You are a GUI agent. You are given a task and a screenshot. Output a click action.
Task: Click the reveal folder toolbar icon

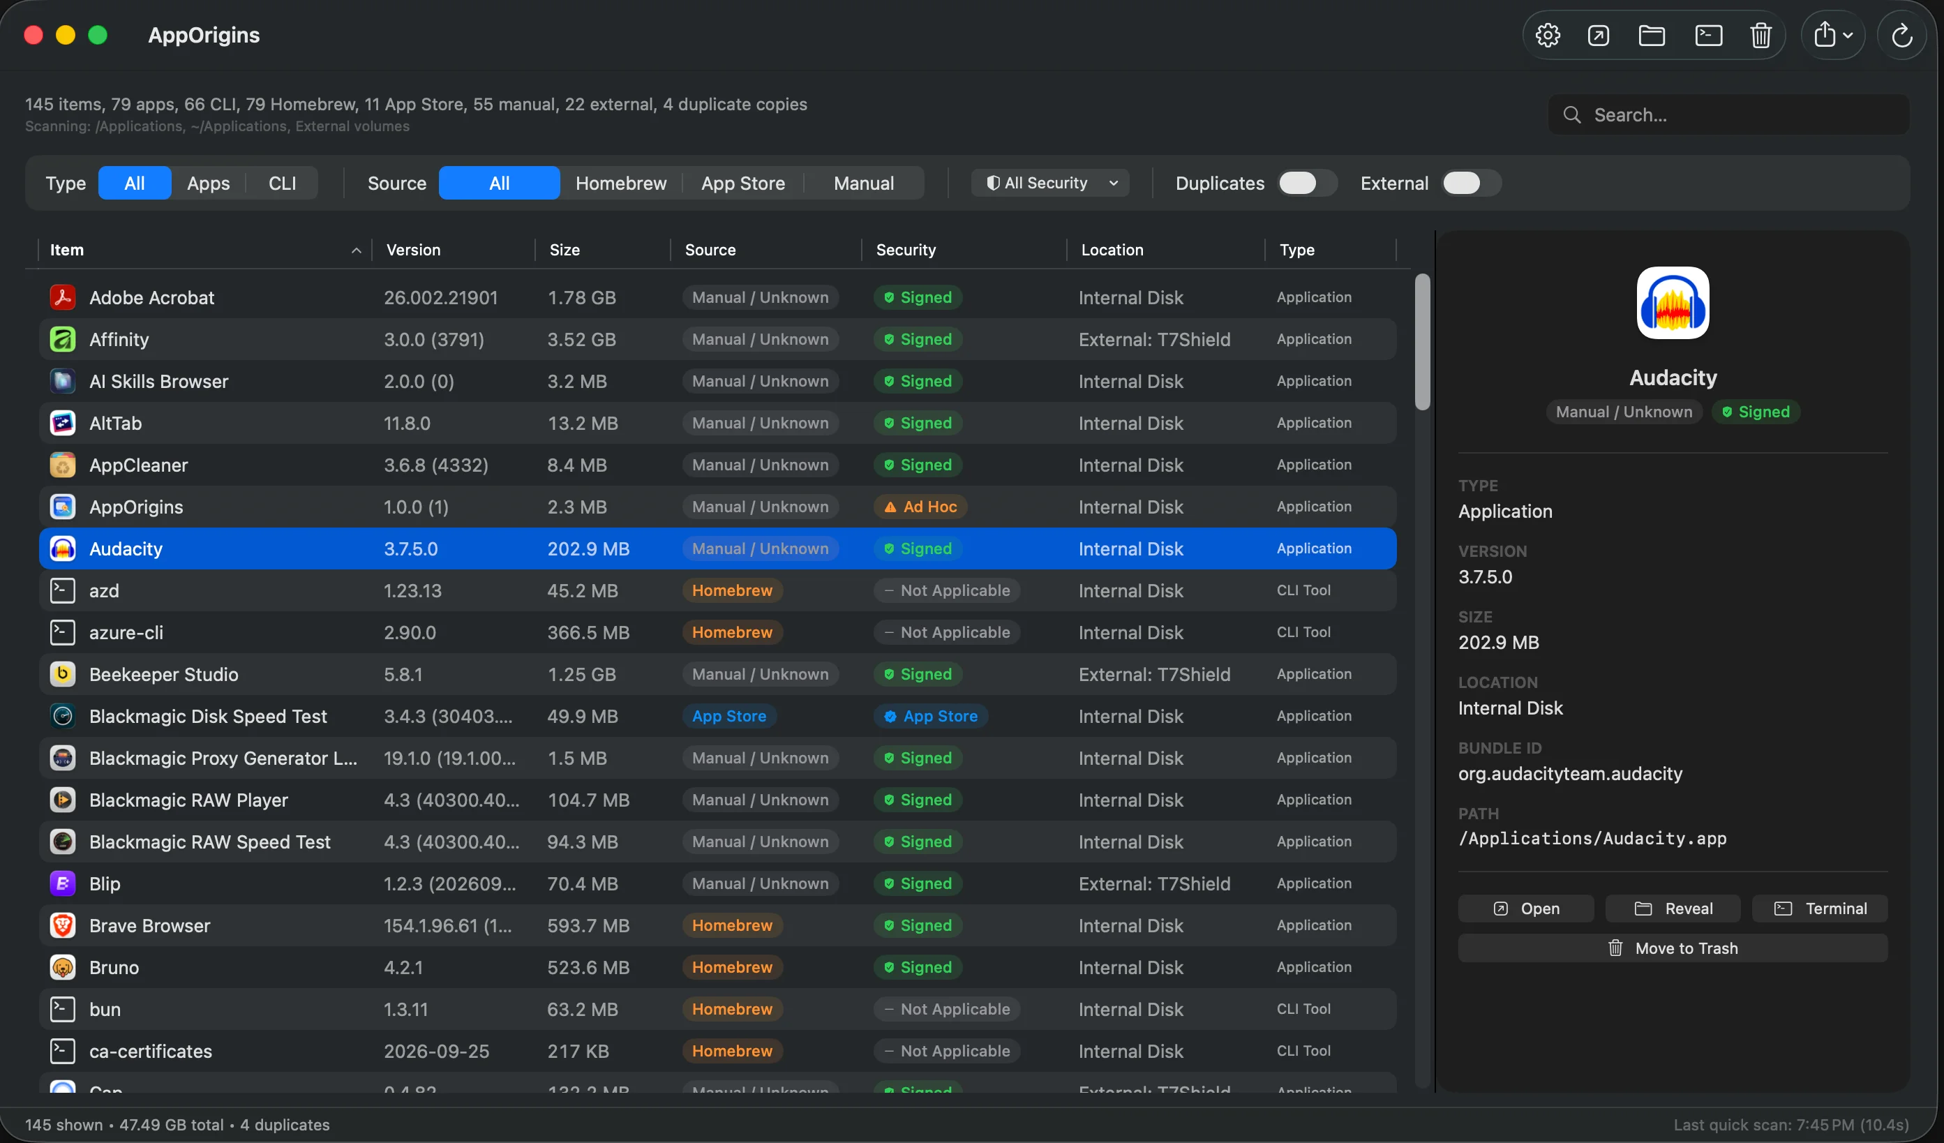[1652, 36]
